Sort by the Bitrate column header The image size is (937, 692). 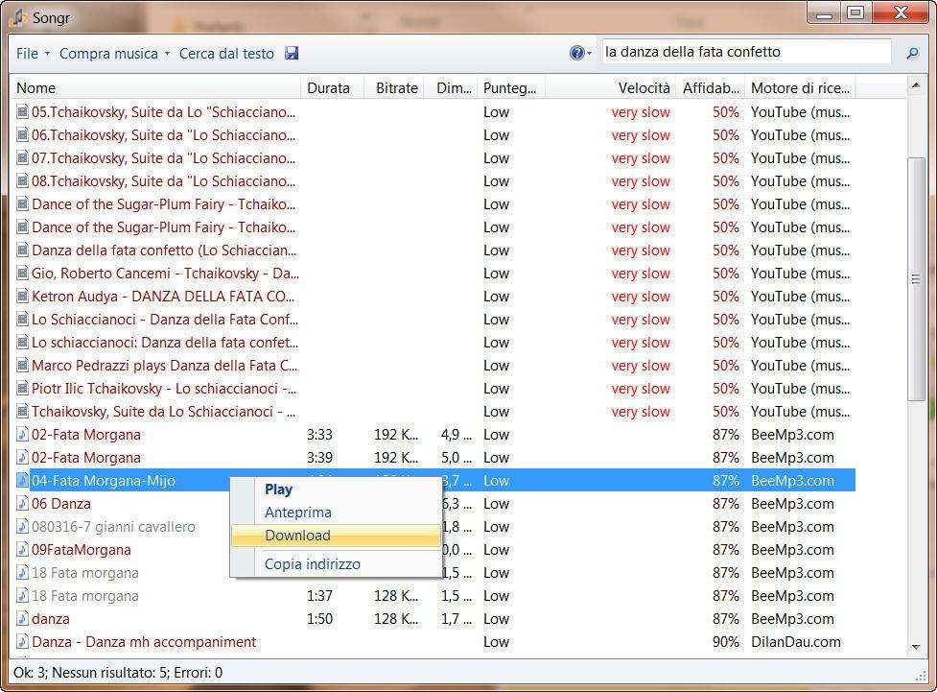394,88
